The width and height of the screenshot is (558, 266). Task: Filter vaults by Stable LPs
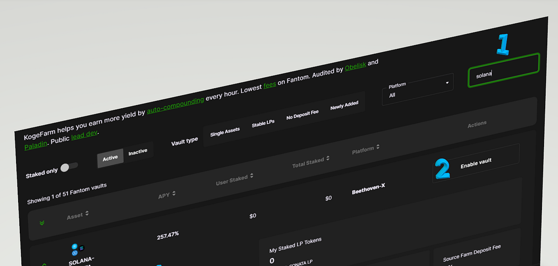(x=263, y=123)
